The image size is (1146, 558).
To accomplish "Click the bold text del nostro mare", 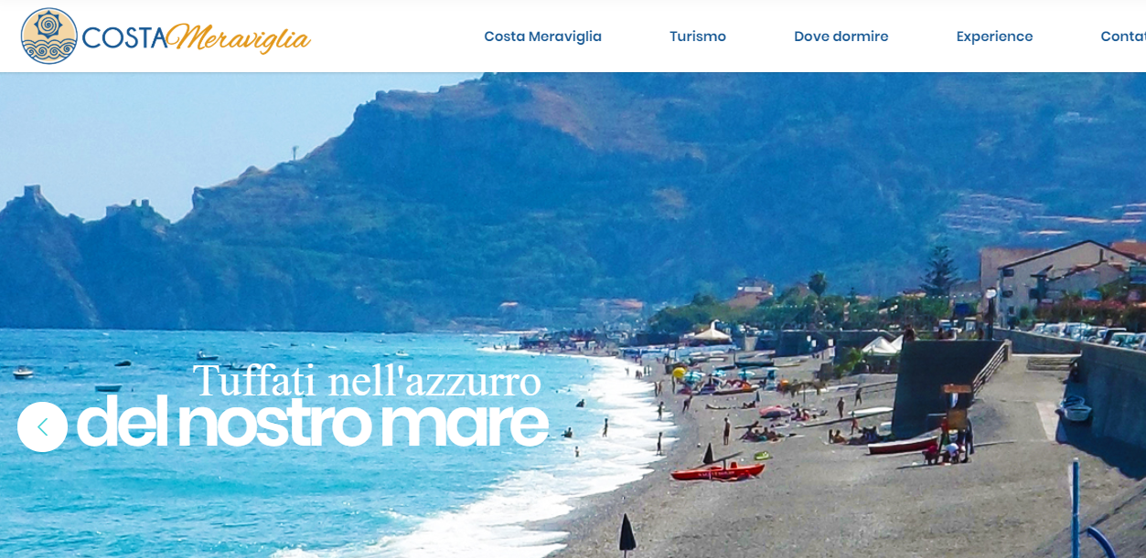I will pyautogui.click(x=312, y=422).
